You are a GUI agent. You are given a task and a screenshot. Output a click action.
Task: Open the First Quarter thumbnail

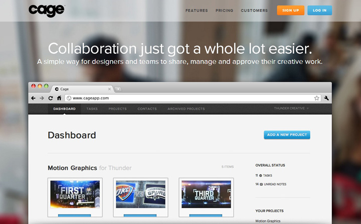click(x=75, y=194)
